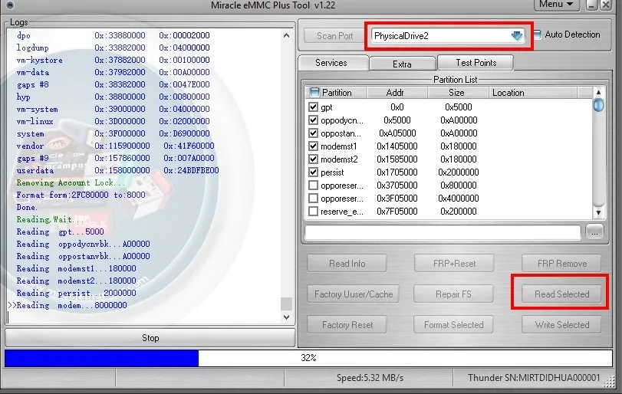The width and height of the screenshot is (622, 394).
Task: Click the Thunder SN status bar text
Action: point(534,378)
